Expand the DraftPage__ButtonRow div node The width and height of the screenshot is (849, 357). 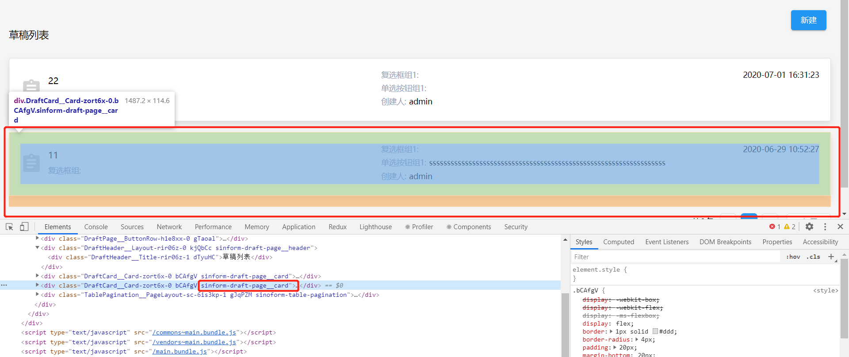point(37,238)
